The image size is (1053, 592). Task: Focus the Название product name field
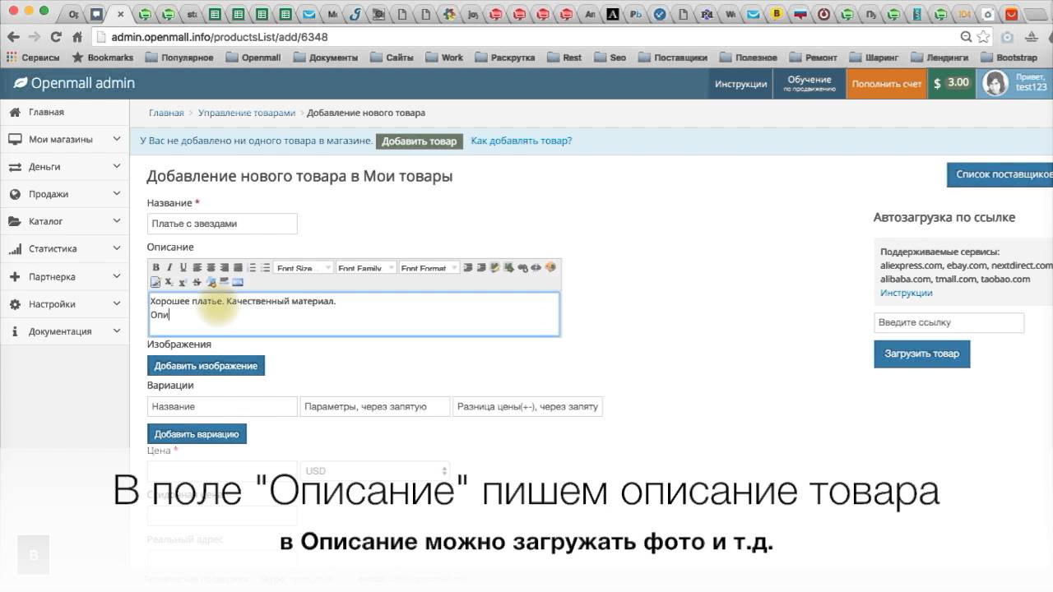point(222,224)
